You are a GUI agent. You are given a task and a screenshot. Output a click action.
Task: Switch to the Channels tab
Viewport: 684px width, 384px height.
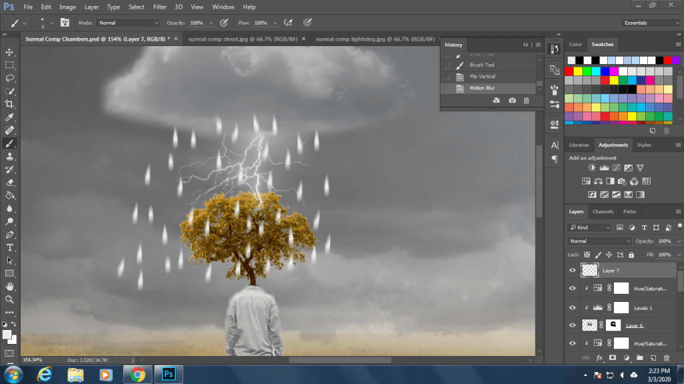click(x=602, y=212)
